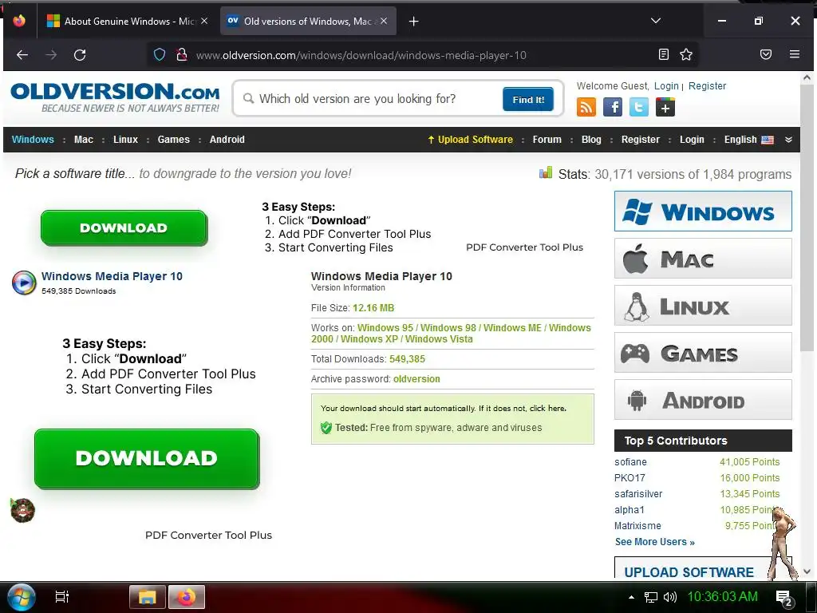Expand the list all tabs chevron
817x613 pixels.
tap(656, 21)
